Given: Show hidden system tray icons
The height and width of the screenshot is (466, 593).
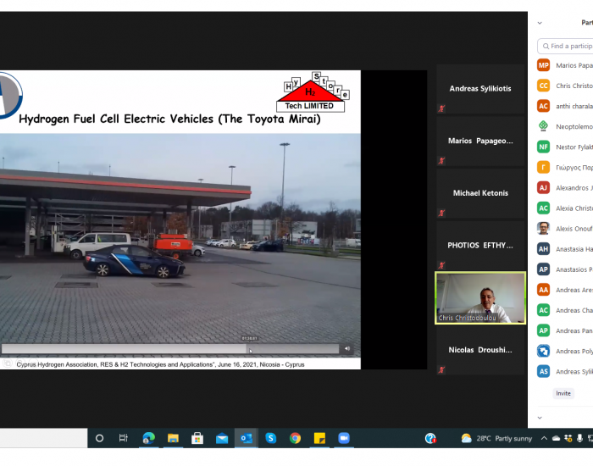Looking at the screenshot, I should click(x=544, y=438).
